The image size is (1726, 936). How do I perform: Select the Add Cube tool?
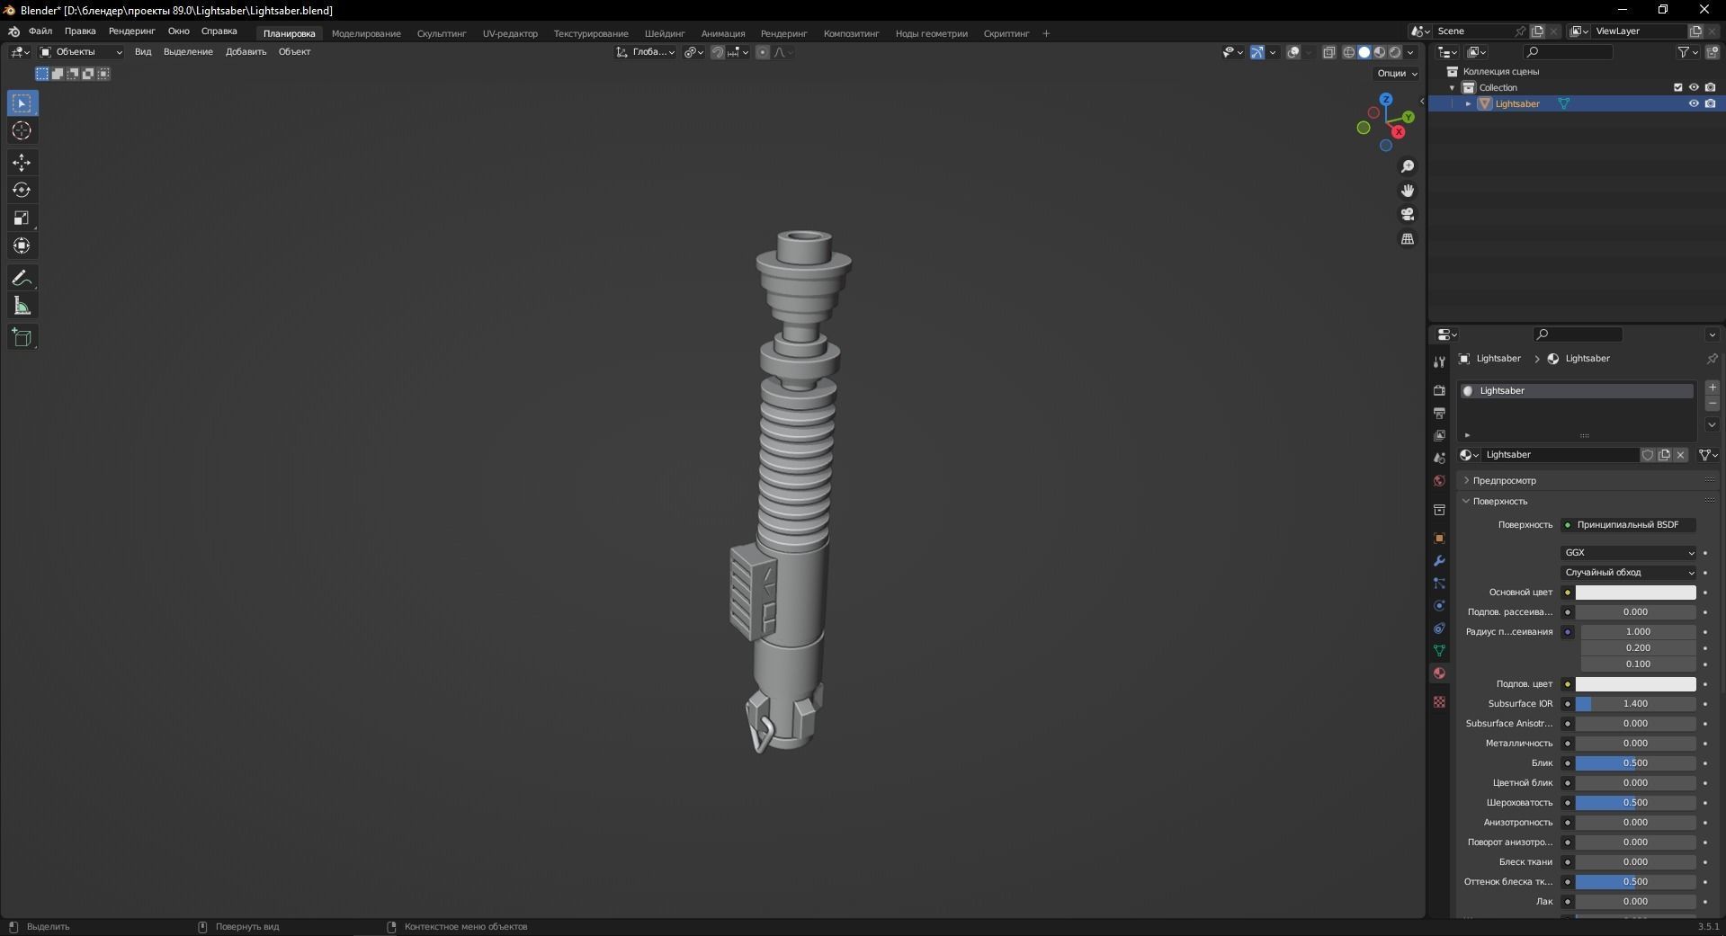click(22, 338)
